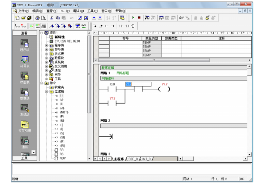Open 程序块 in navigation bar
Screen dimensions: 265x184
pos(25,45)
